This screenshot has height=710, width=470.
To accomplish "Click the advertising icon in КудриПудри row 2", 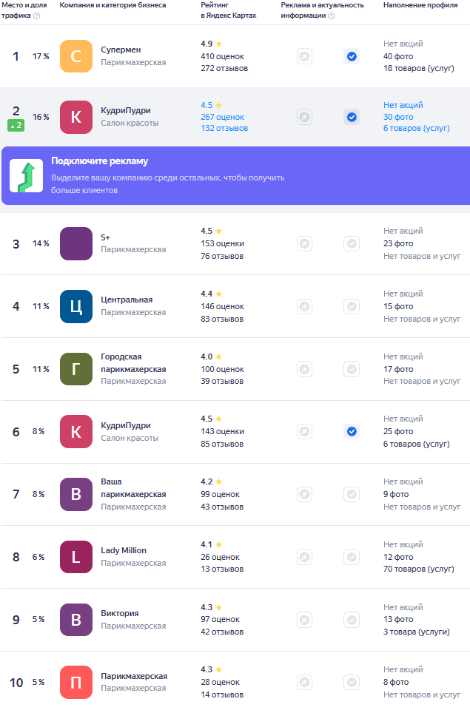I will (304, 118).
